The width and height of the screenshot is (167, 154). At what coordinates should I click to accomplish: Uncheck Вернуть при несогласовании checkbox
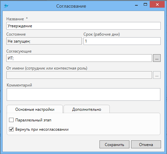pyautogui.click(x=11, y=129)
